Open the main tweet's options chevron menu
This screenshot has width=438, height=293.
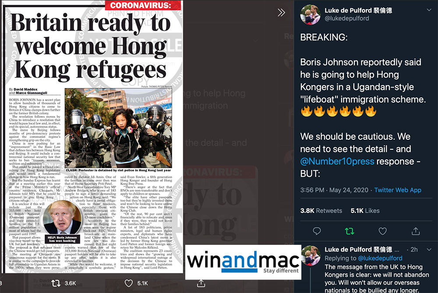429,10
